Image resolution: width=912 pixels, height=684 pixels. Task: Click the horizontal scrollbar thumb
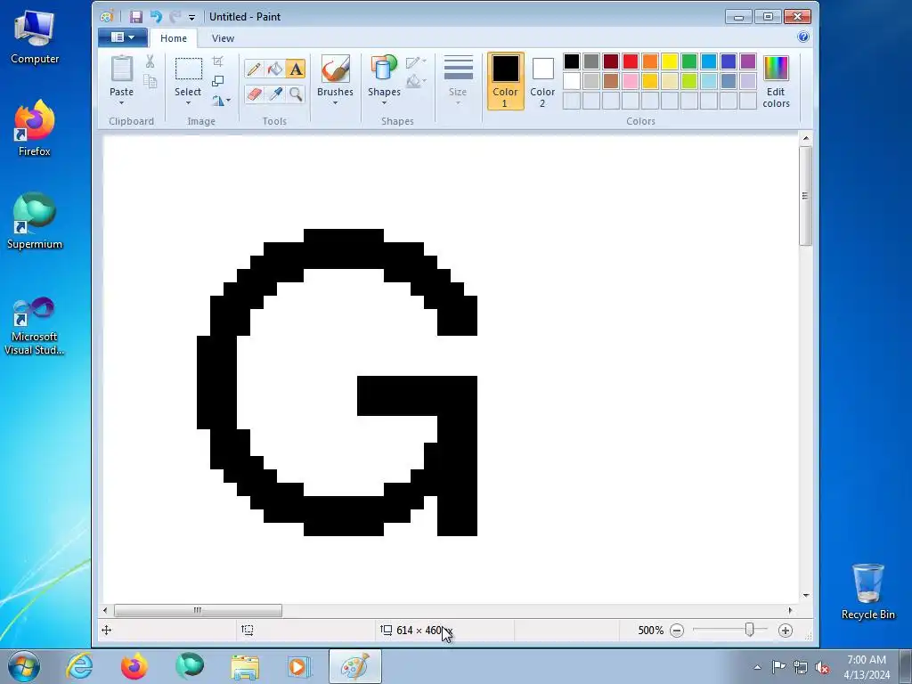pyautogui.click(x=198, y=610)
